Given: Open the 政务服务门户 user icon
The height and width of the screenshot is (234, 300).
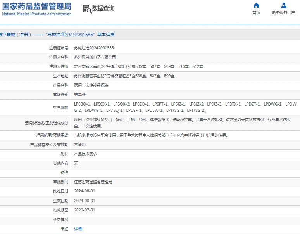Looking at the screenshot, I should (284, 5).
